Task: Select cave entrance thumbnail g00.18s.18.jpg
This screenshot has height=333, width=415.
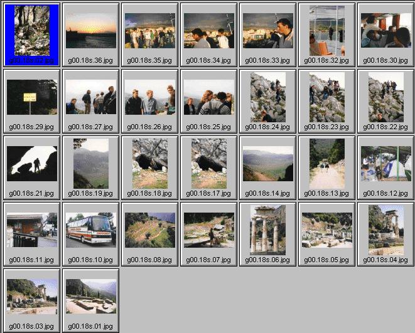Action: (x=150, y=164)
